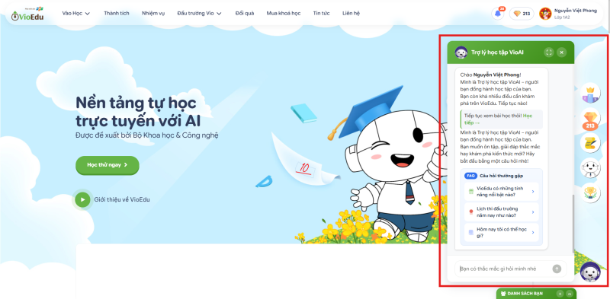Open the Liên hệ menu item
Screen dimensions: 610x299
(x=352, y=13)
